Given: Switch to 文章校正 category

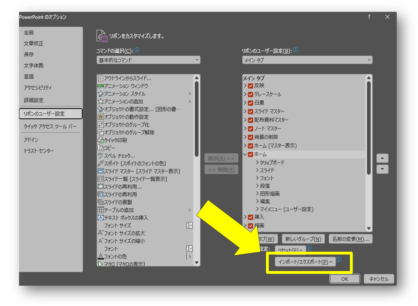Looking at the screenshot, I should (x=34, y=43).
